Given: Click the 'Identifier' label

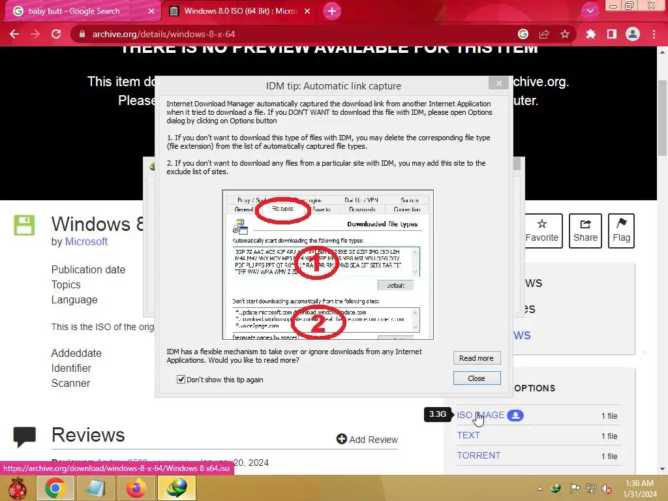Looking at the screenshot, I should coord(71,368).
